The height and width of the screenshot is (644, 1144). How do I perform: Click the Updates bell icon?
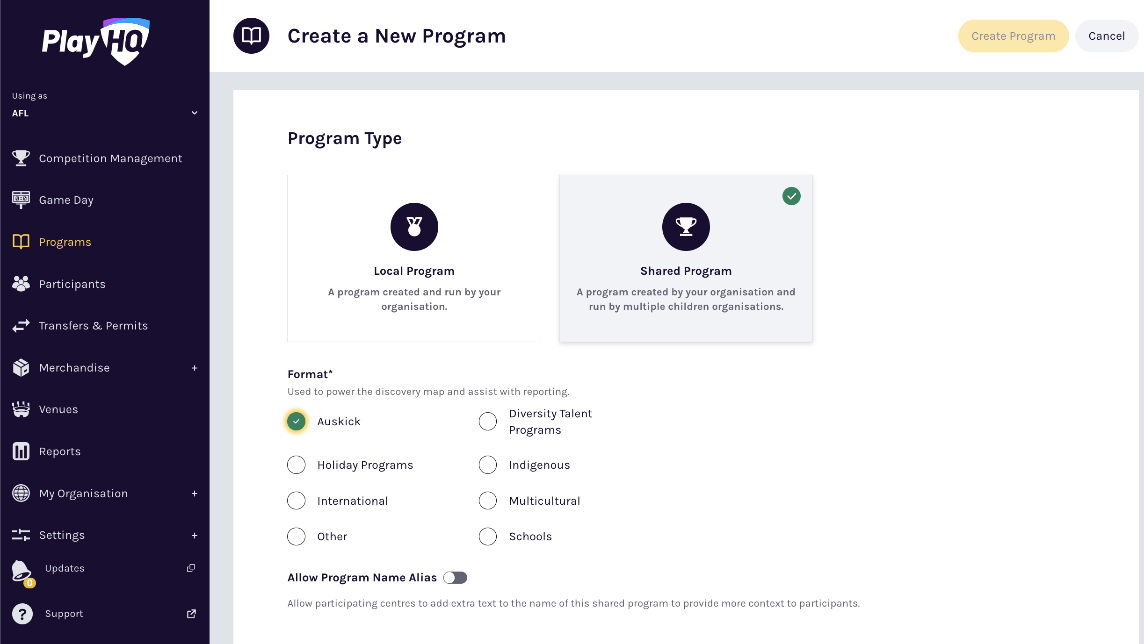(x=22, y=569)
